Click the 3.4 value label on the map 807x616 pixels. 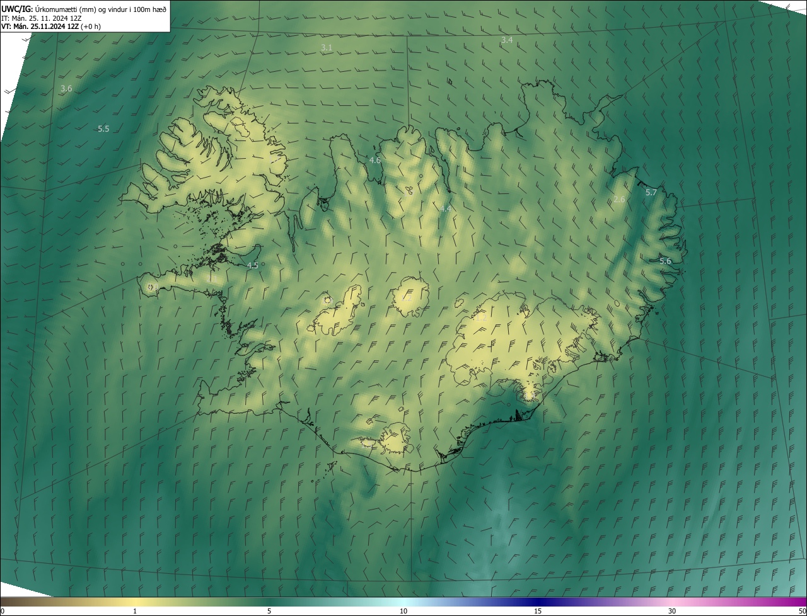506,40
